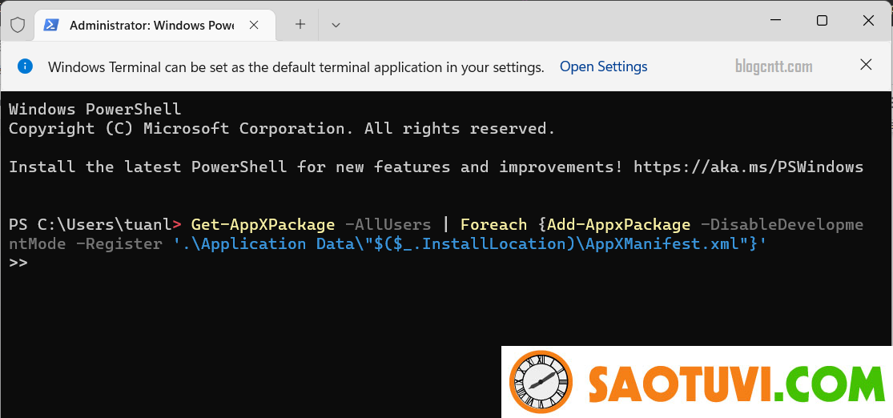Screen dimensions: 893x418
Task: Click the -AllUsers parameter text
Action: point(388,224)
